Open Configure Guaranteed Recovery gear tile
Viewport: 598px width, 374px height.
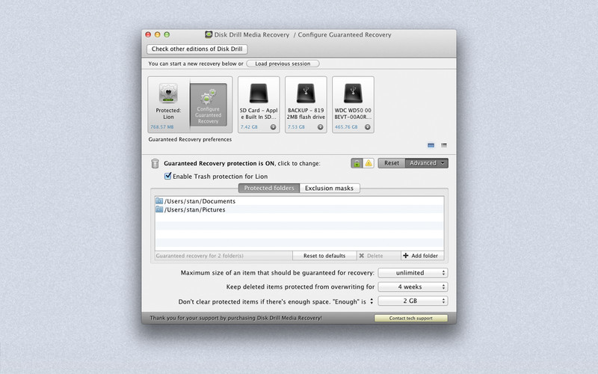tap(209, 105)
